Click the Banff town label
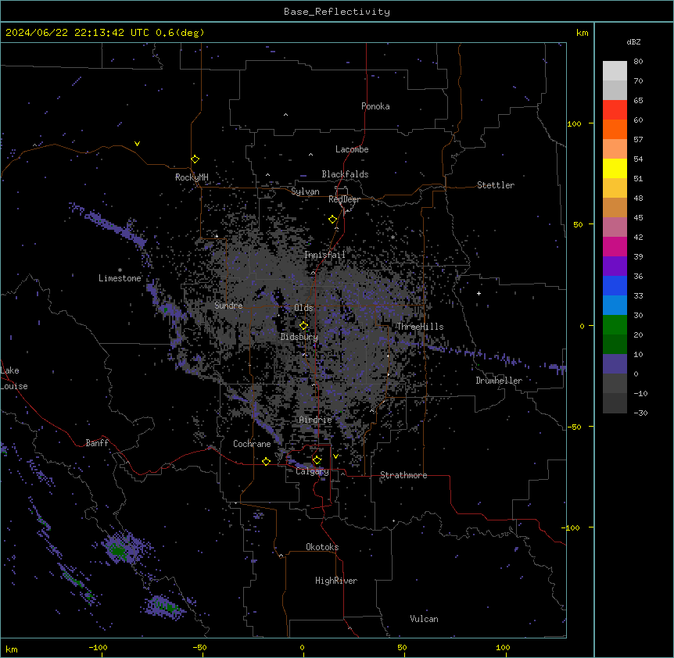The image size is (674, 658). click(x=97, y=443)
